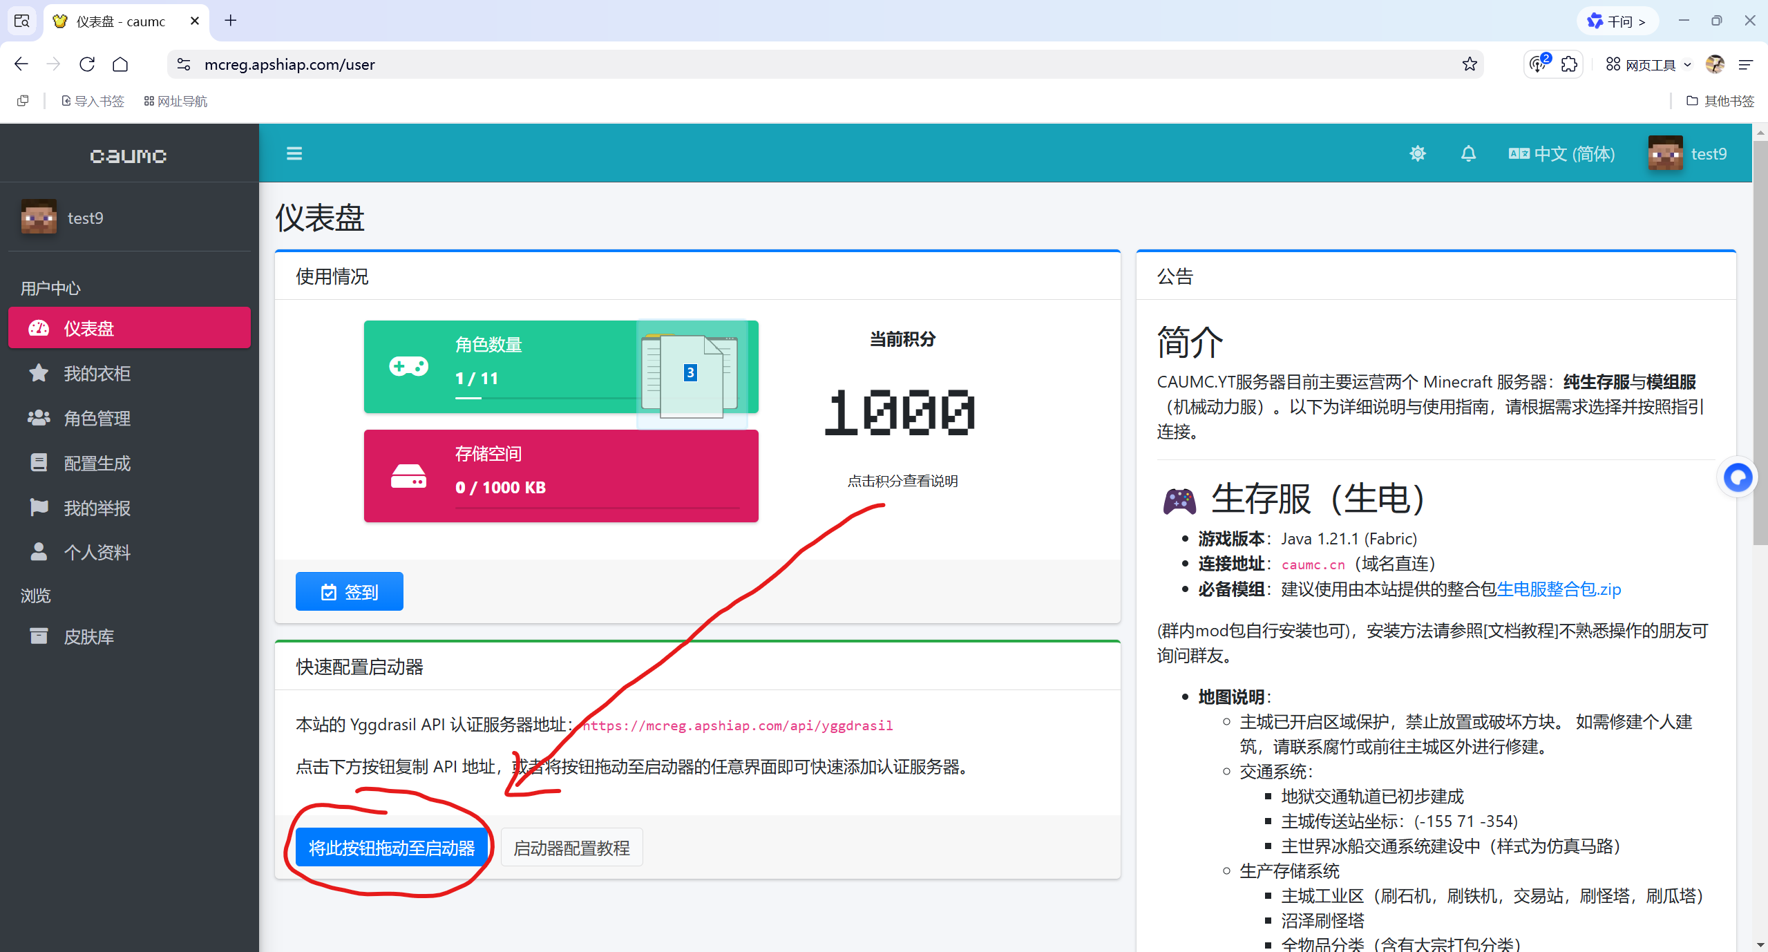Image resolution: width=1768 pixels, height=952 pixels.
Task: Open the notifications bell
Action: (1468, 153)
